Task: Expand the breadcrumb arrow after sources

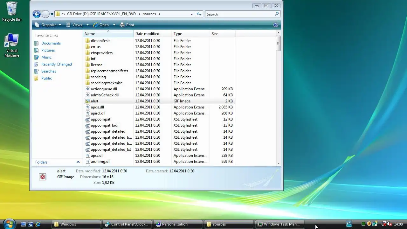Action: coord(160,14)
